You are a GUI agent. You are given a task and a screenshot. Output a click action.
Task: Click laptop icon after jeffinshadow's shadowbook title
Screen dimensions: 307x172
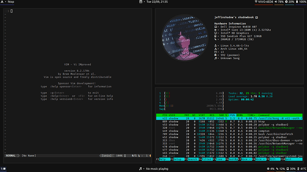[x=256, y=17]
